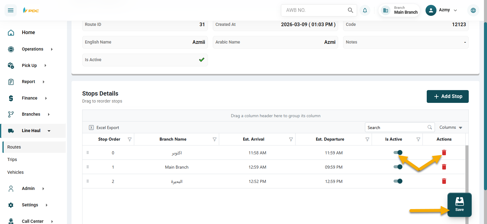The height and width of the screenshot is (224, 487).
Task: Click the Save floating button
Action: pyautogui.click(x=460, y=205)
